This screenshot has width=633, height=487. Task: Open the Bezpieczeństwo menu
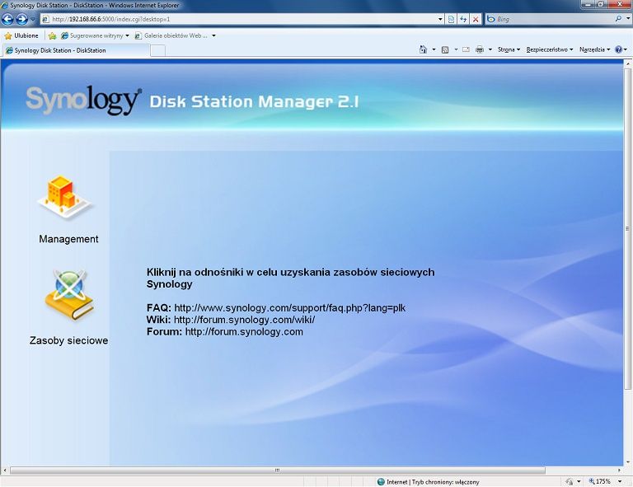click(x=550, y=49)
